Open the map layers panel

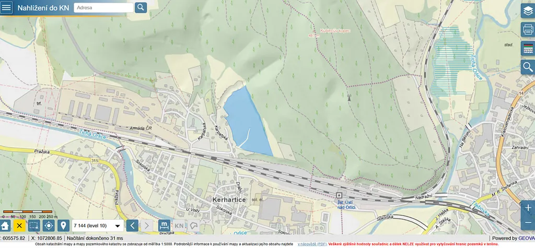pyautogui.click(x=528, y=10)
